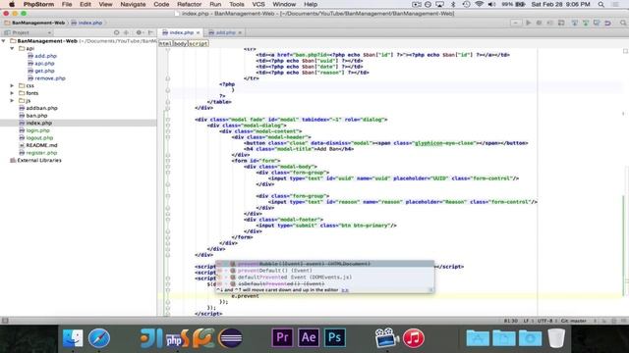Select External Libraries in project tree

point(35,160)
